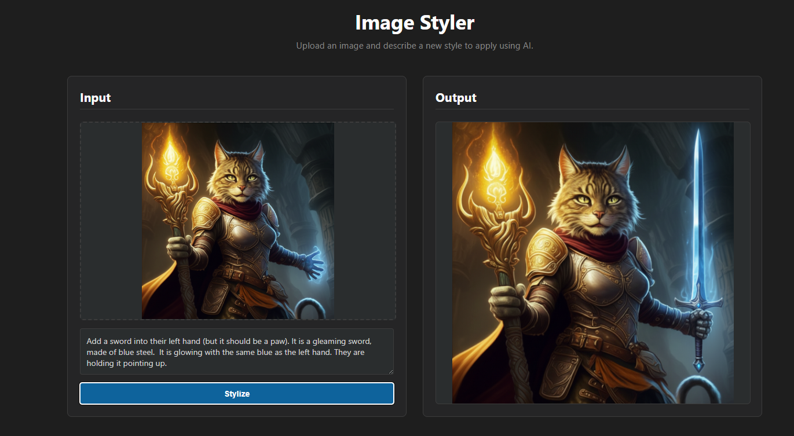The width and height of the screenshot is (794, 436).
Task: Click the glowing blue hand in input image
Action: click(x=313, y=263)
